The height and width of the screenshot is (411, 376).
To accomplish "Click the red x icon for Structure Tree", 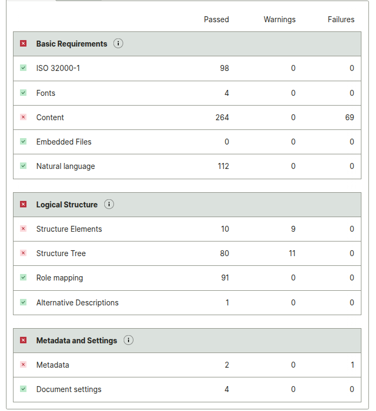I will point(23,253).
